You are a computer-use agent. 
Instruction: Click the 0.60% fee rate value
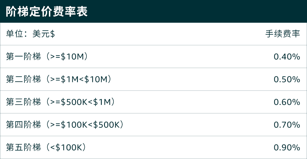click(287, 102)
